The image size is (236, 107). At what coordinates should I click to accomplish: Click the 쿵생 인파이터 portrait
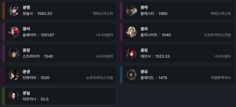pyautogui.click(x=14, y=75)
